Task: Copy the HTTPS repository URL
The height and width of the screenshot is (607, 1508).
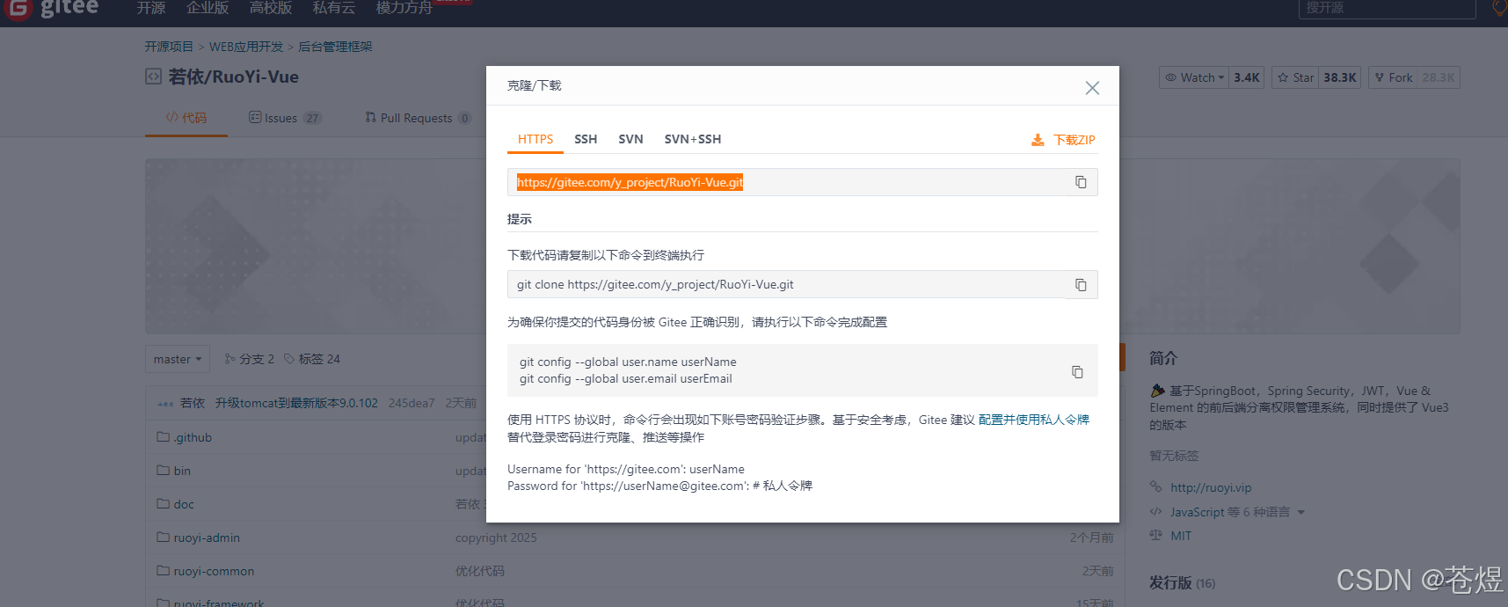Action: tap(1081, 182)
